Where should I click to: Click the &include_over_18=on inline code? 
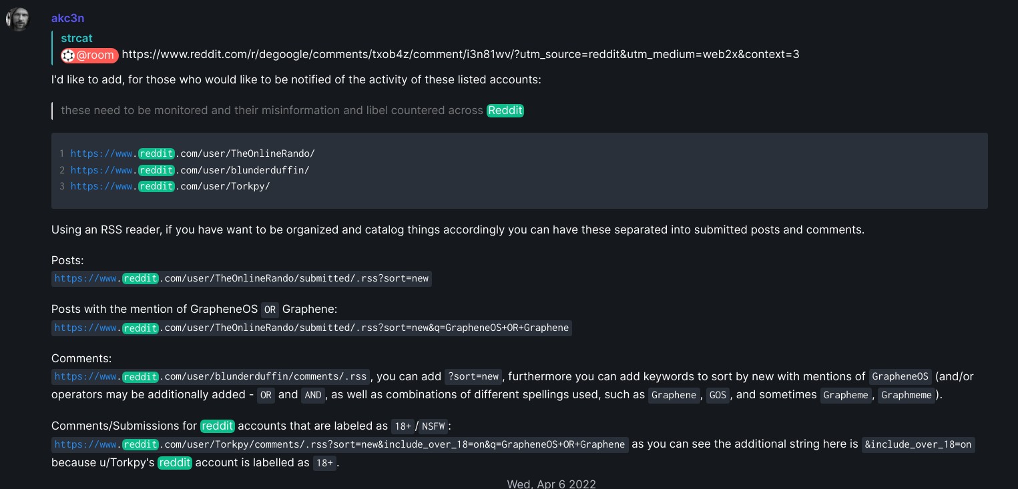coord(919,444)
